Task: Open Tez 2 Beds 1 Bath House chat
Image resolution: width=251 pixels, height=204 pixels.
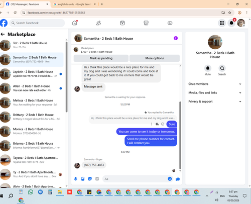Action: coord(32,45)
